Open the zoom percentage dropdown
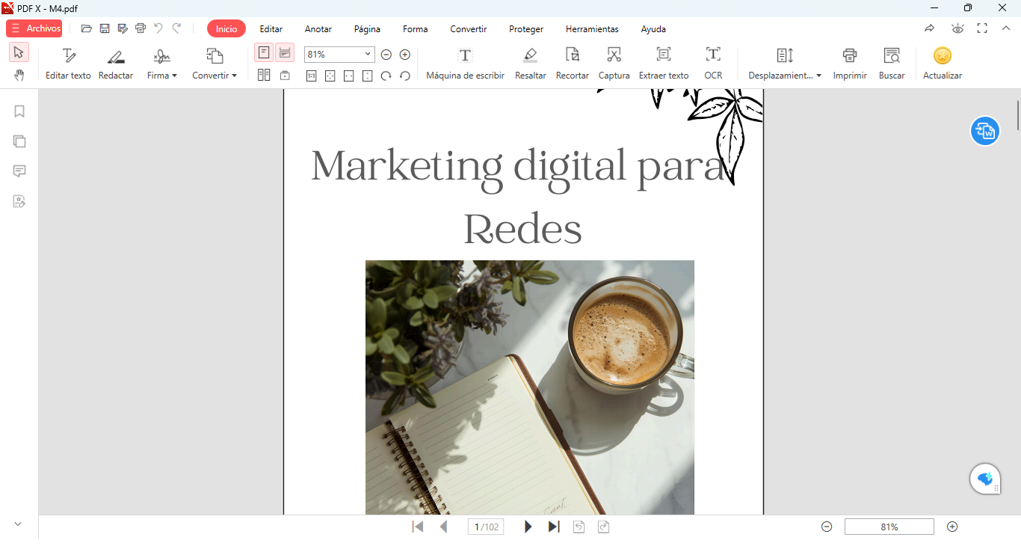Viewport: 1021px width, 549px height. coord(368,54)
